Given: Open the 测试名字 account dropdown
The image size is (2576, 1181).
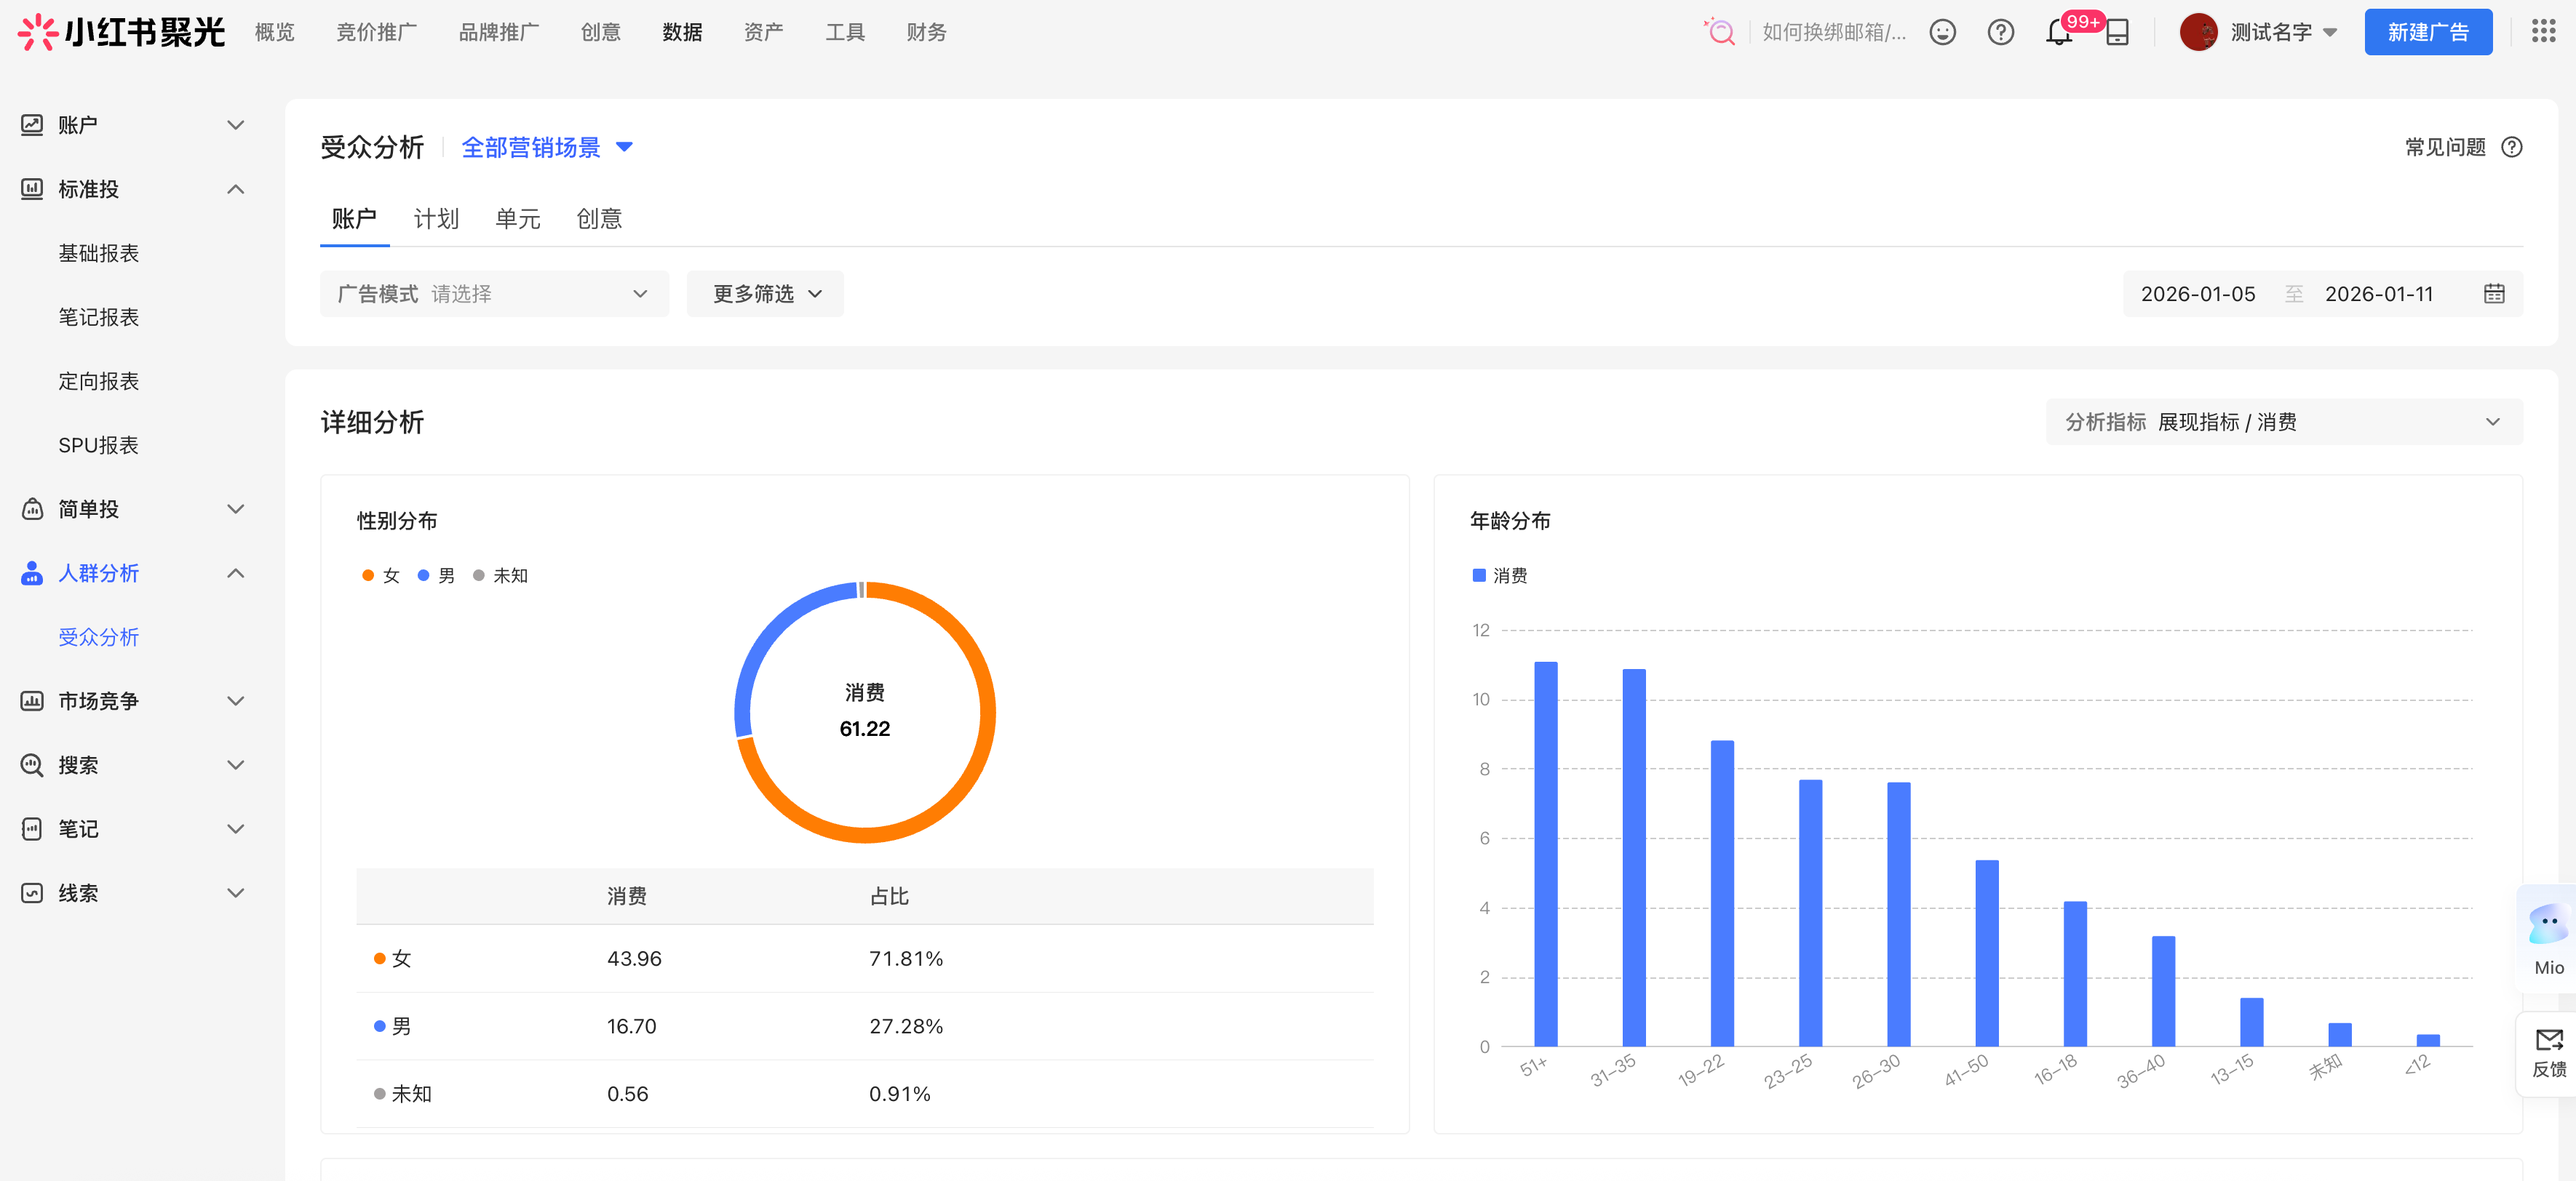Looking at the screenshot, I should click(2284, 32).
